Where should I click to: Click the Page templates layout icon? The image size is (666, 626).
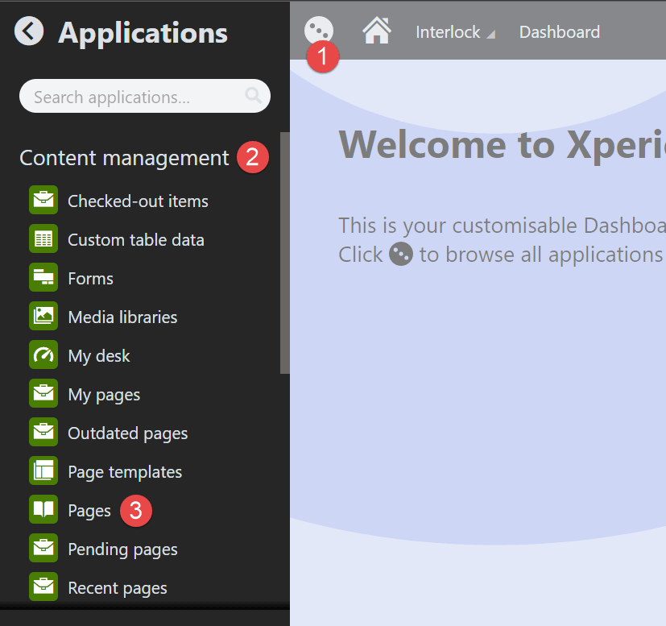pyautogui.click(x=43, y=471)
